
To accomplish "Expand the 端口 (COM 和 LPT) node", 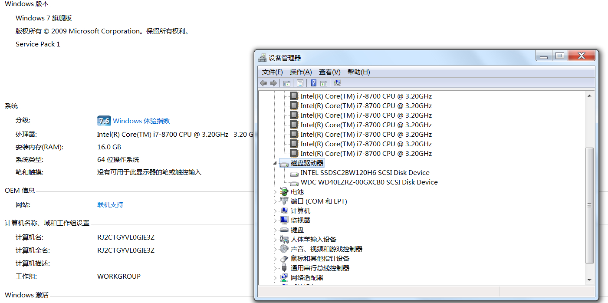I will coord(275,201).
